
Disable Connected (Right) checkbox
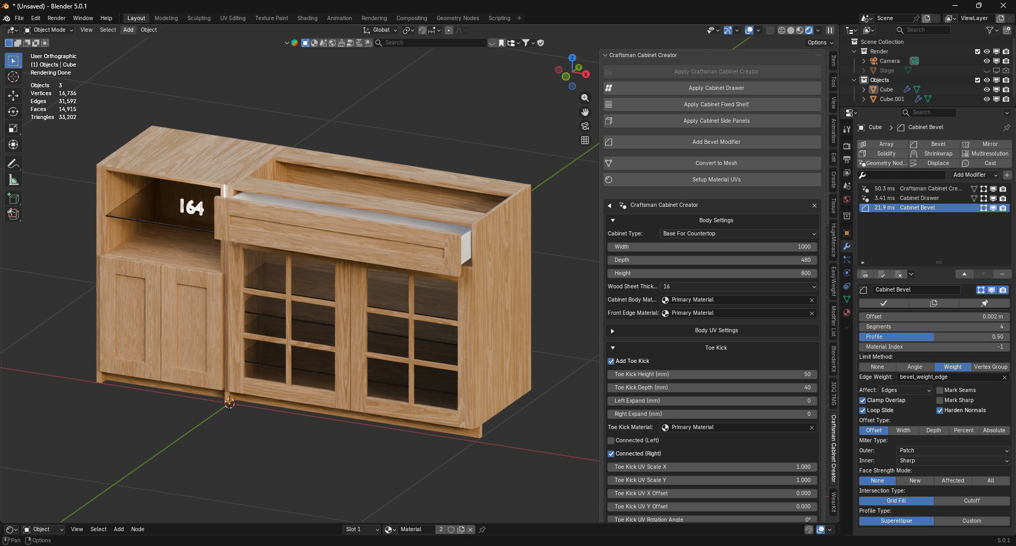tap(611, 454)
